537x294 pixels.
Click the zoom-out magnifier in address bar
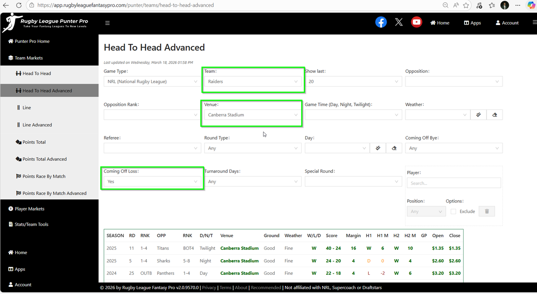point(445,5)
